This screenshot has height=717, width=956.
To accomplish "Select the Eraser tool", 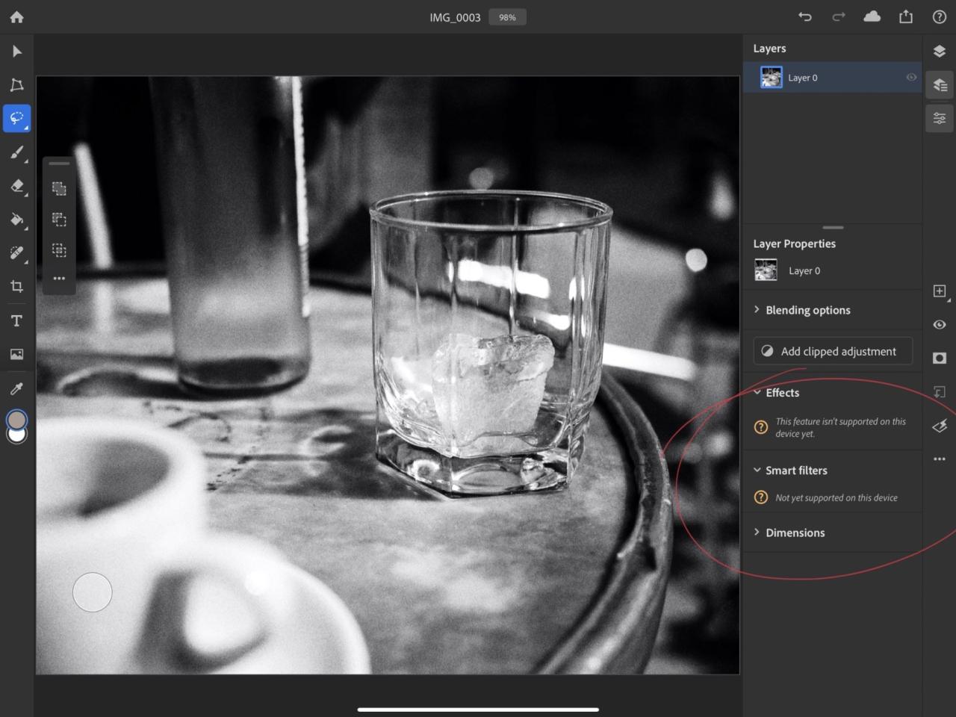I will coord(16,186).
